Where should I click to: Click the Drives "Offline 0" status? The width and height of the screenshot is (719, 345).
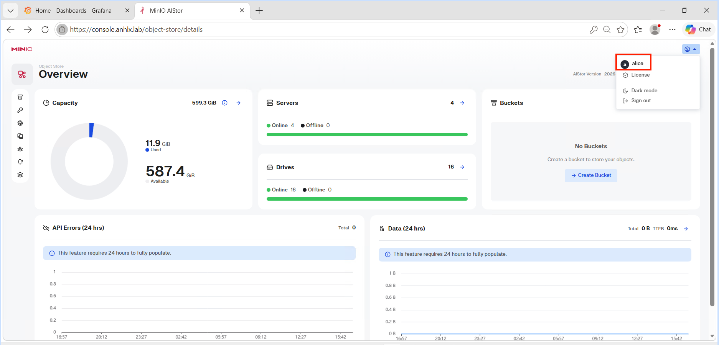[317, 190]
